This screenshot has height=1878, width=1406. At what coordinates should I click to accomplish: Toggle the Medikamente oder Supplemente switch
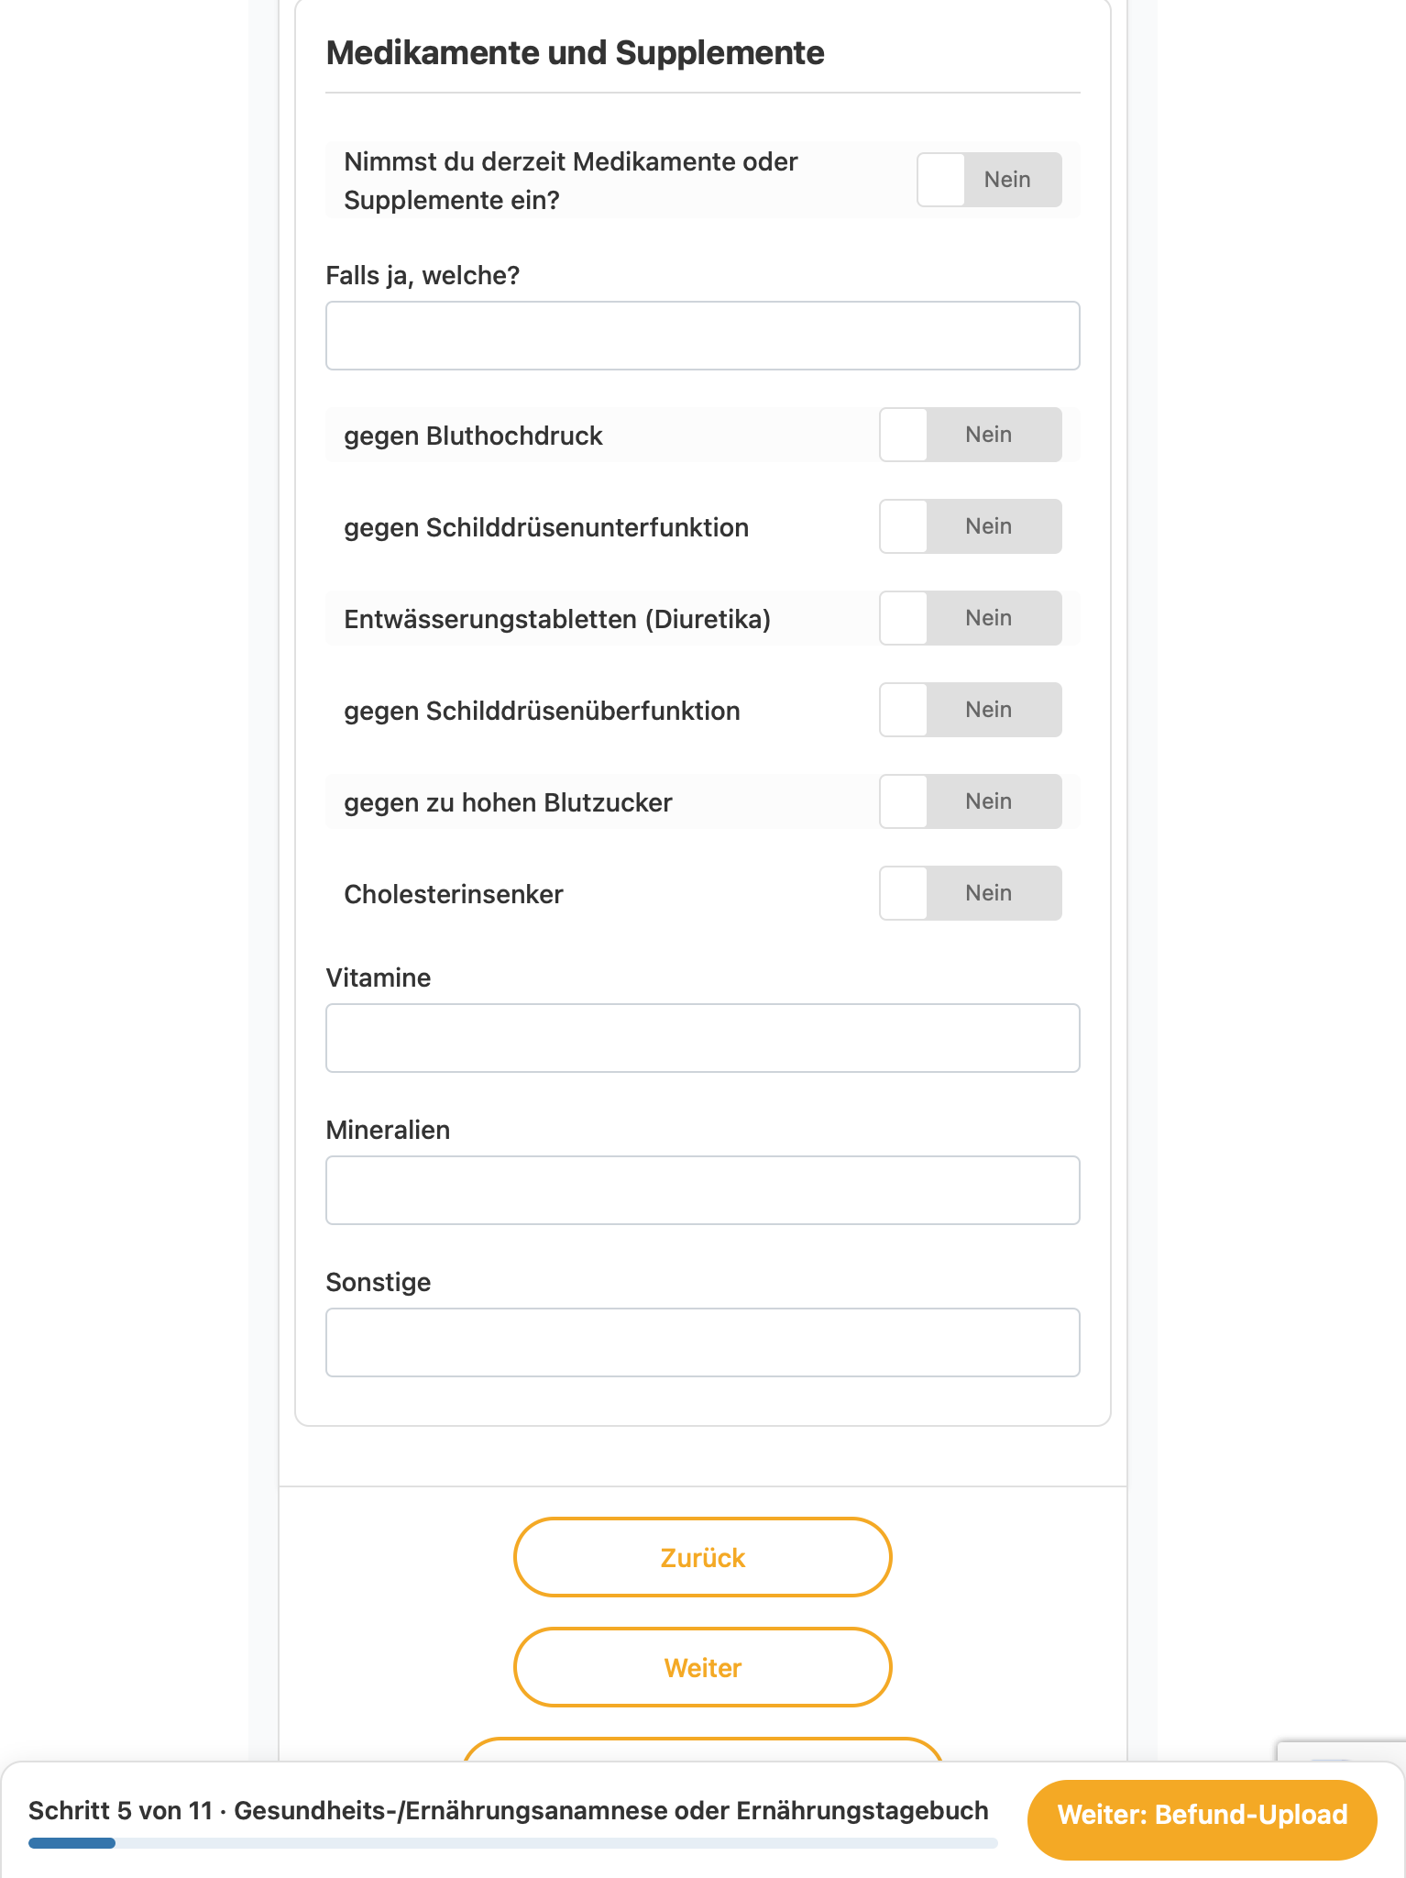(989, 180)
